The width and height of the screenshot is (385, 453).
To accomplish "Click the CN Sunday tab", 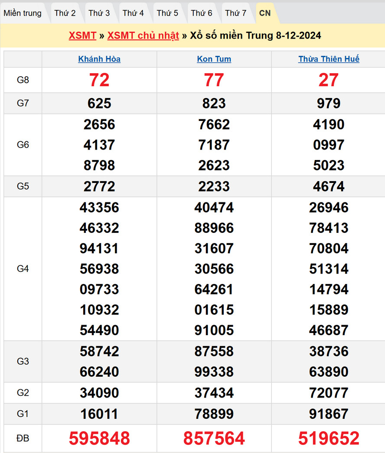I will point(265,13).
